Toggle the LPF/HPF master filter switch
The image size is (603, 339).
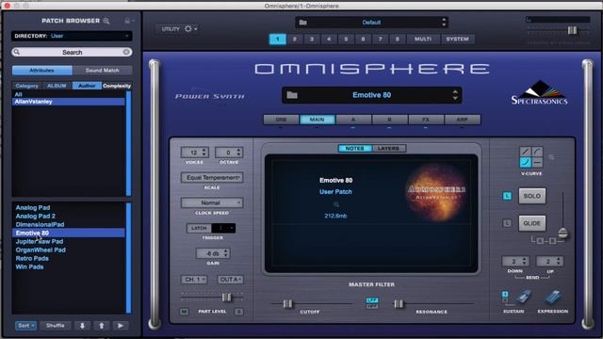point(372,303)
